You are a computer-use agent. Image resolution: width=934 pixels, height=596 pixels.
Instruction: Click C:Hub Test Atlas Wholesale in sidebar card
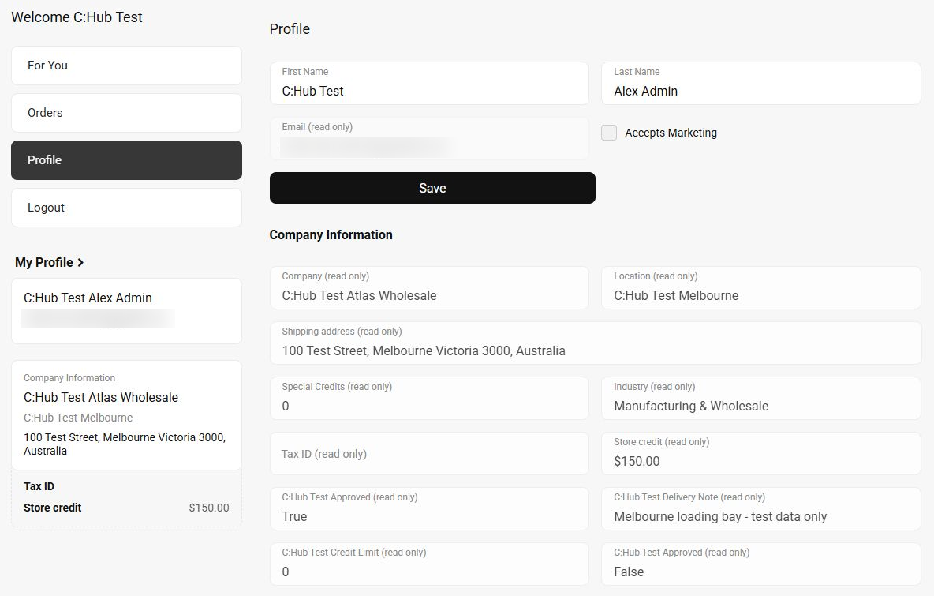click(x=101, y=398)
